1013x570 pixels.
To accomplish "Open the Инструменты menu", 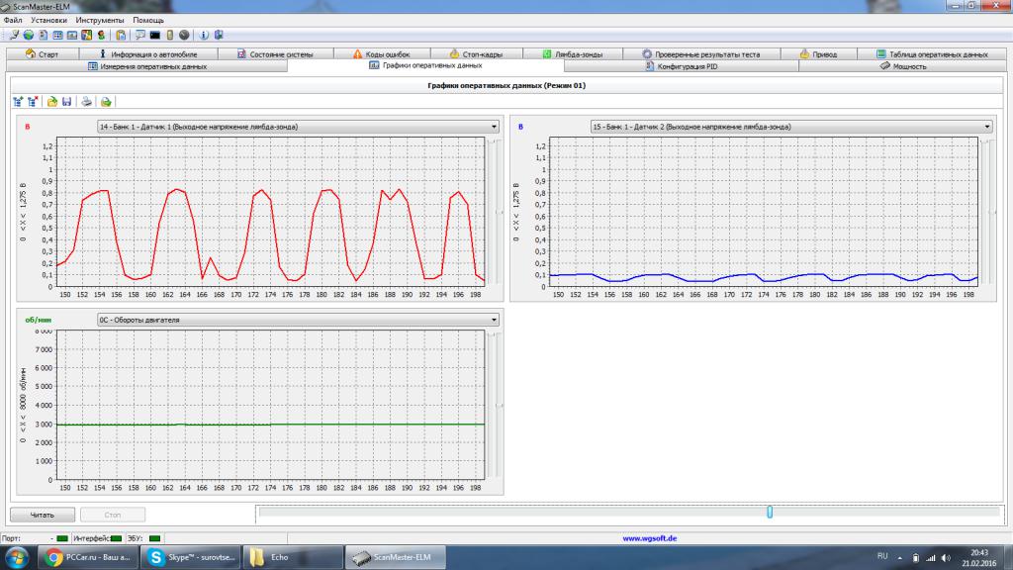I will click(x=100, y=20).
